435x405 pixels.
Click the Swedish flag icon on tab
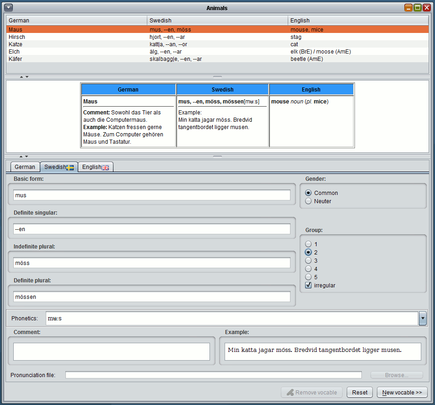pyautogui.click(x=70, y=167)
